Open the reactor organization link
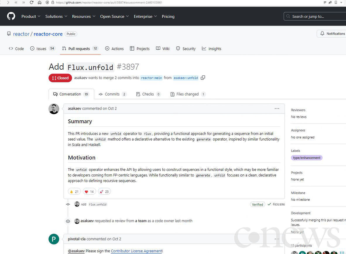Screen dimensions: 346x254 (21, 34)
